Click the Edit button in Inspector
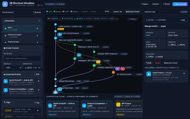Image resolution: width=190 pixels, height=119 pixels. 149,63
